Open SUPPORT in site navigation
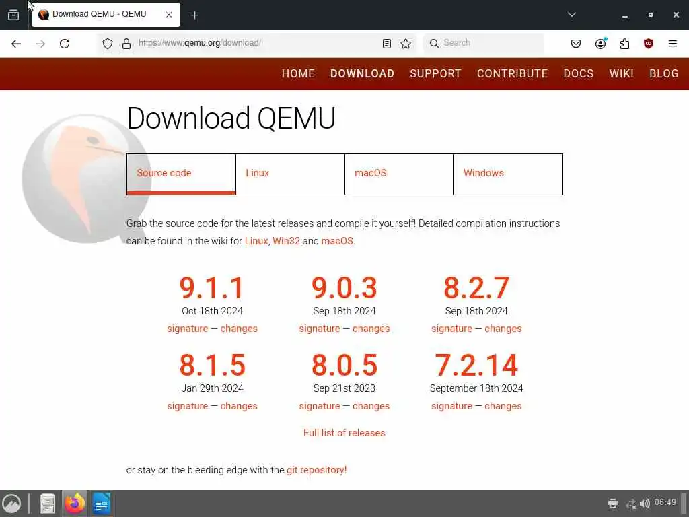This screenshot has width=689, height=517. tap(435, 73)
